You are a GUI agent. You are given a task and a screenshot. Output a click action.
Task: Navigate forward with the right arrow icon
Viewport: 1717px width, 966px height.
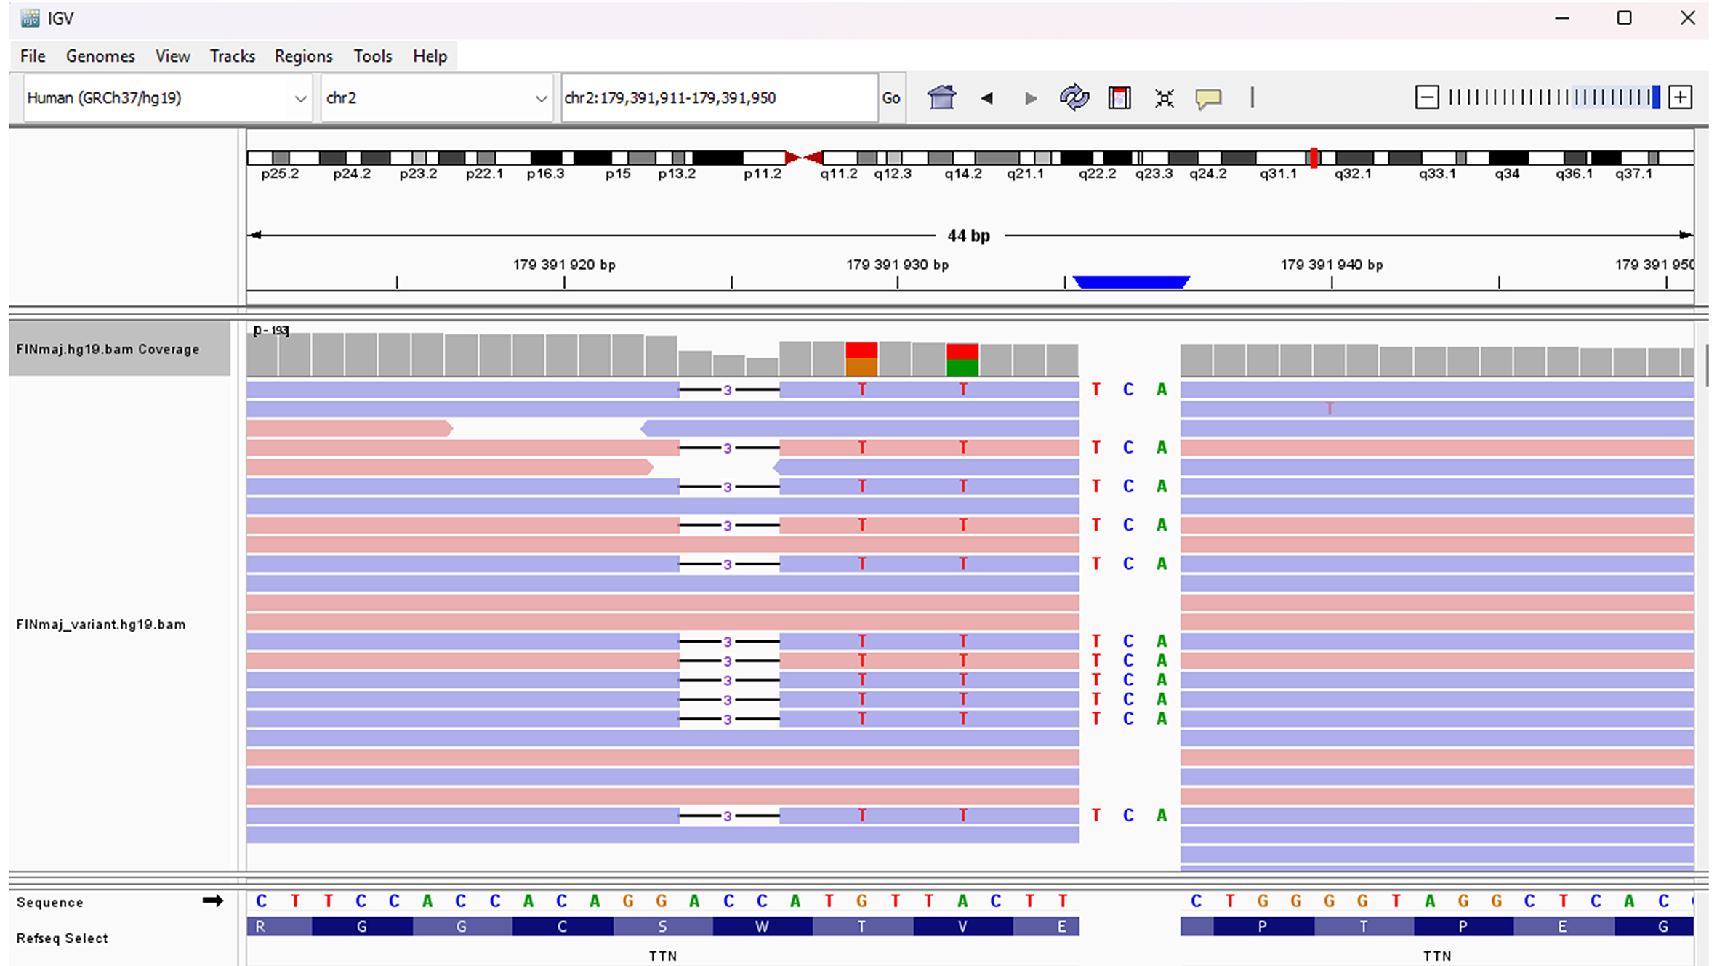[x=1030, y=97]
